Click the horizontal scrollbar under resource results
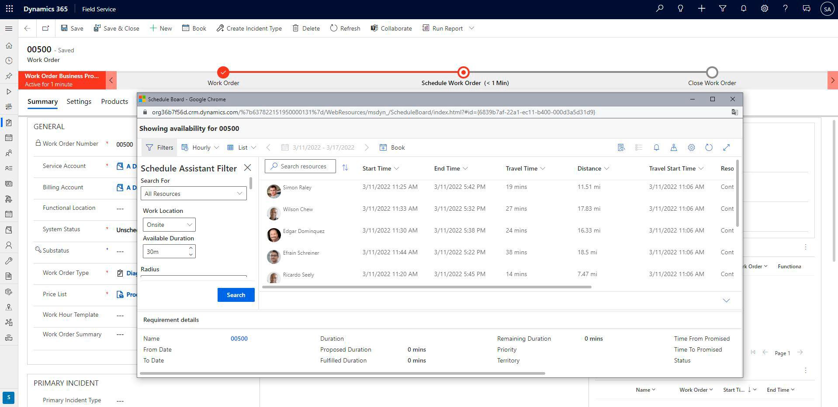This screenshot has width=838, height=407. 427,287
